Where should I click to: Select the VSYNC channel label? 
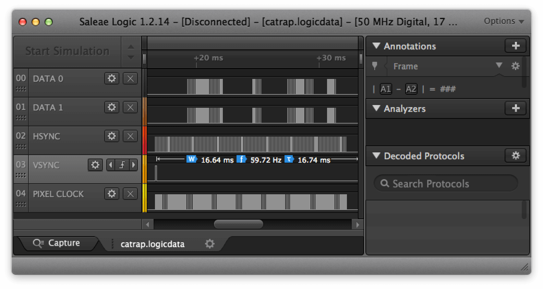pyautogui.click(x=46, y=165)
